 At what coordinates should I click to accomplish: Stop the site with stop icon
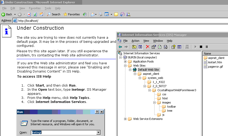pyautogui.click(x=201, y=47)
